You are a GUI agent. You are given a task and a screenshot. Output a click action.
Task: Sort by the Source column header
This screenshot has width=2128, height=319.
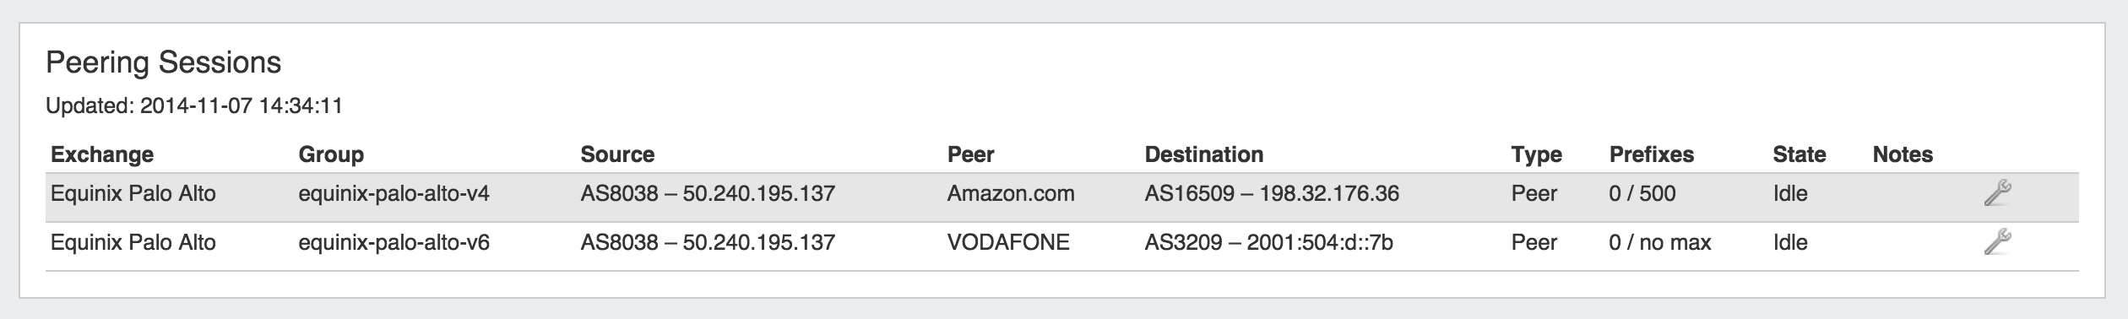617,154
